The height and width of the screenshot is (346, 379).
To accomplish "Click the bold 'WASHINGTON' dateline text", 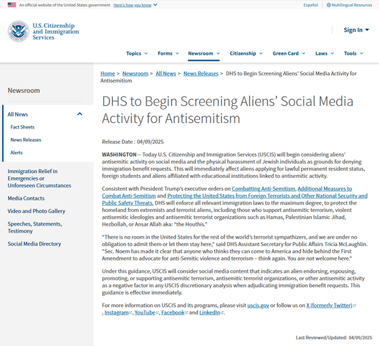I will [x=119, y=155].
